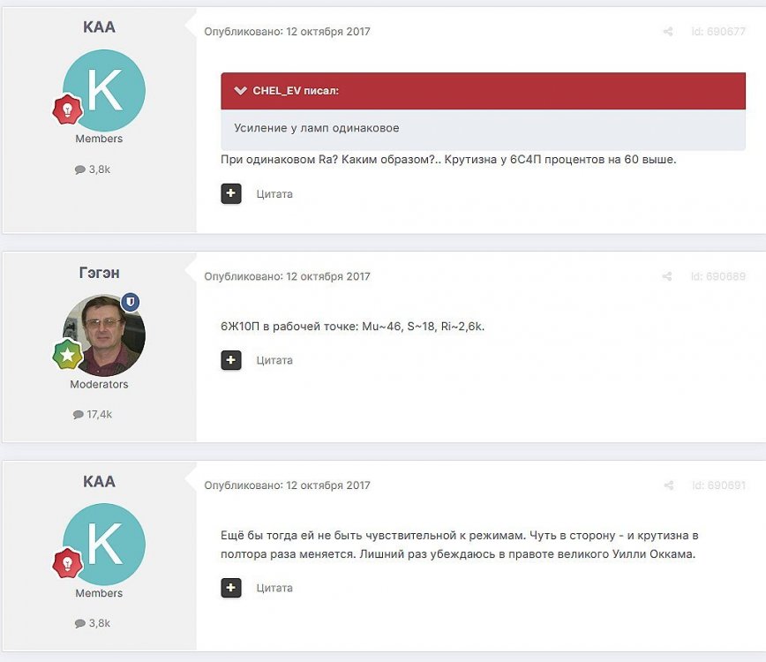
Task: Toggle multiquote plus button in post 690691
Action: click(231, 588)
